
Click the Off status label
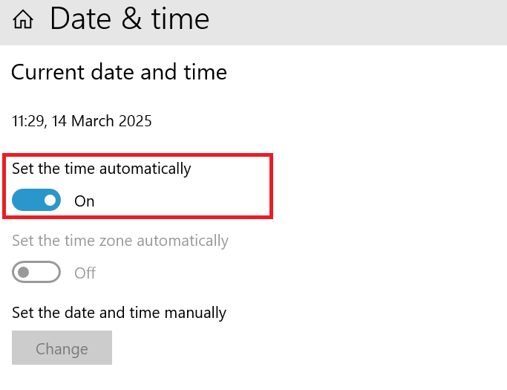(x=85, y=273)
